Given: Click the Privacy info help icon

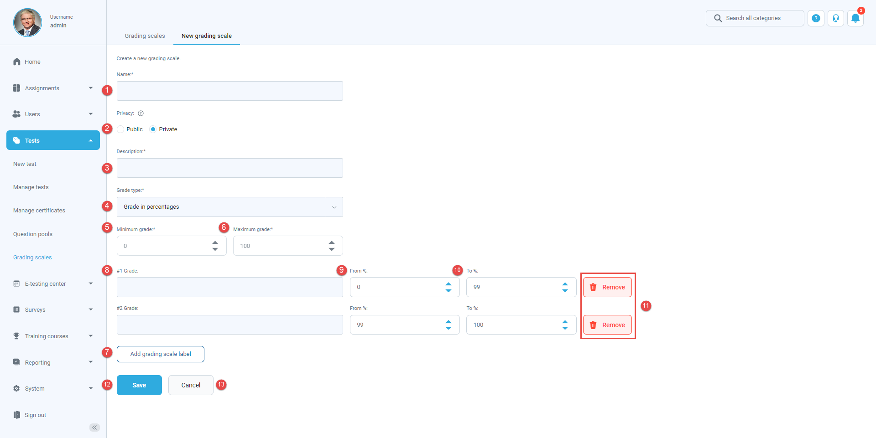Looking at the screenshot, I should (141, 113).
